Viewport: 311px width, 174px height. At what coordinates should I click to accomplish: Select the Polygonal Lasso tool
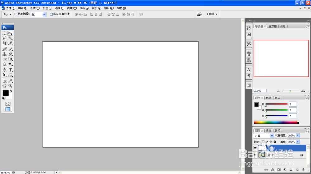click(x=5, y=38)
